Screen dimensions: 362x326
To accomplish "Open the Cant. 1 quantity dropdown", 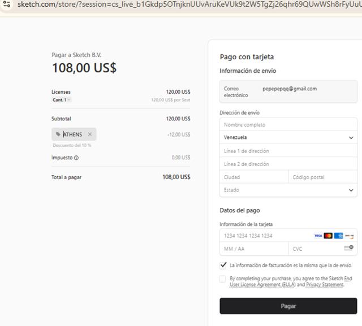I will 62,100.
